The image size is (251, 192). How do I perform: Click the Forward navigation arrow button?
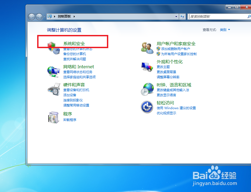tap(39, 17)
